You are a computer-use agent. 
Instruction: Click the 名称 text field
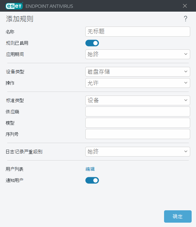point(138,32)
